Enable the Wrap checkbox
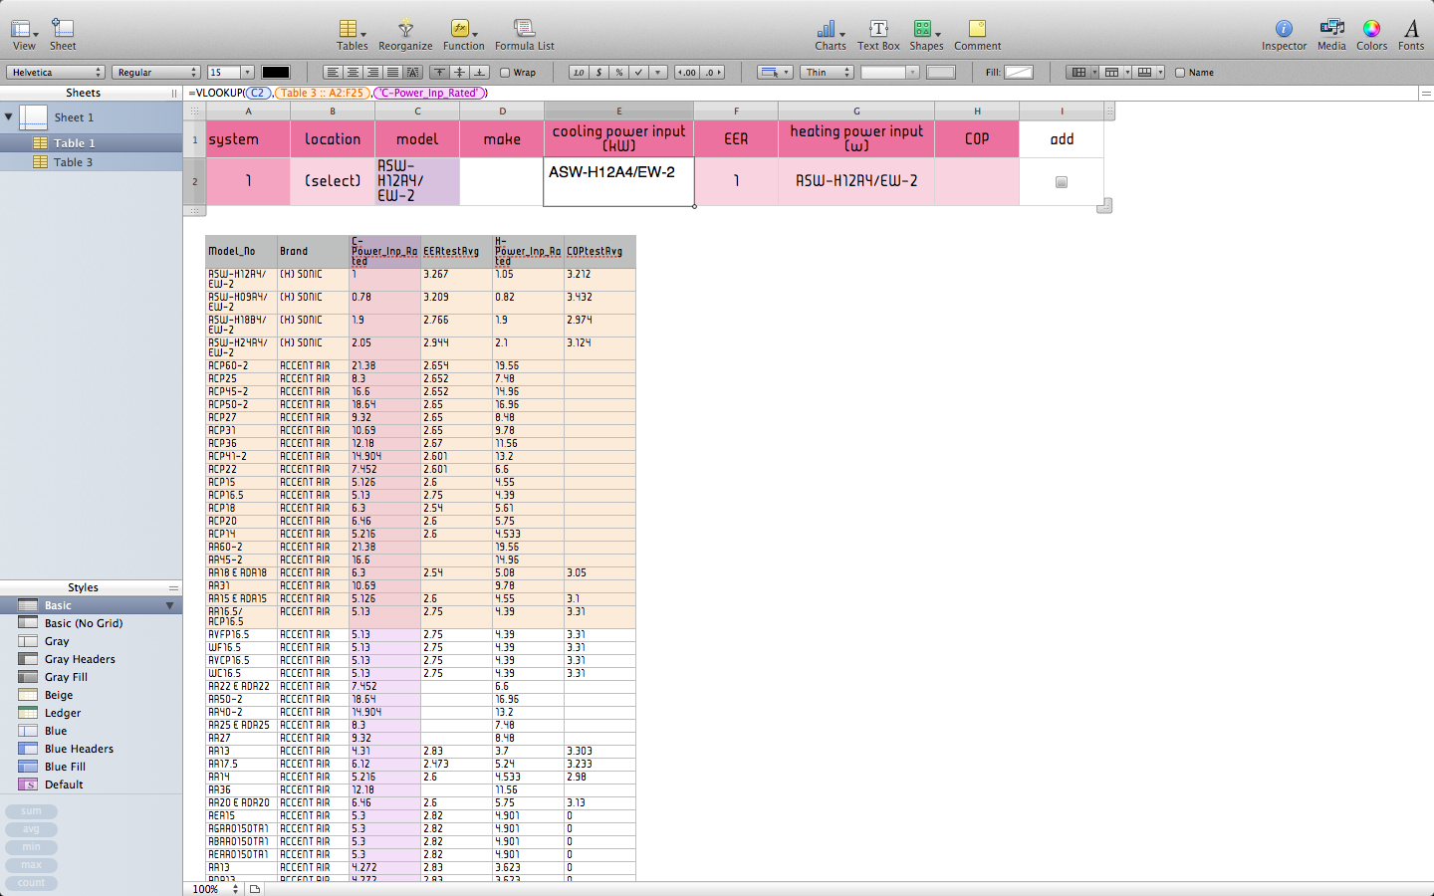The image size is (1434, 896). [505, 73]
